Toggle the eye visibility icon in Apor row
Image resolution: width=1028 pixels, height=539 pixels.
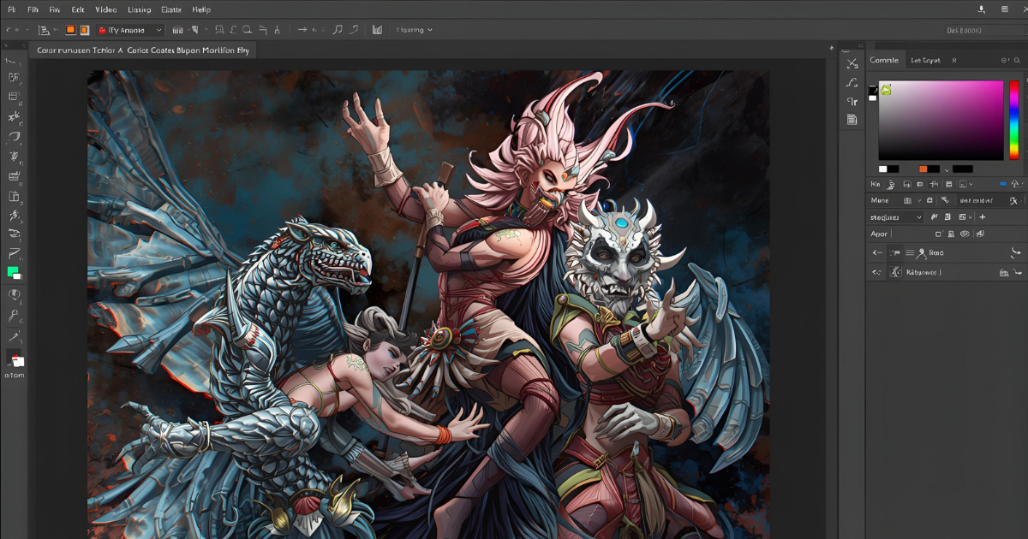tap(965, 234)
